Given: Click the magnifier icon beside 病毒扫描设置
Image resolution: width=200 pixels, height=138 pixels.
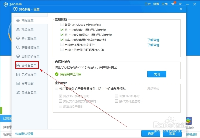Looking at the screenshot, I should point(18,47).
